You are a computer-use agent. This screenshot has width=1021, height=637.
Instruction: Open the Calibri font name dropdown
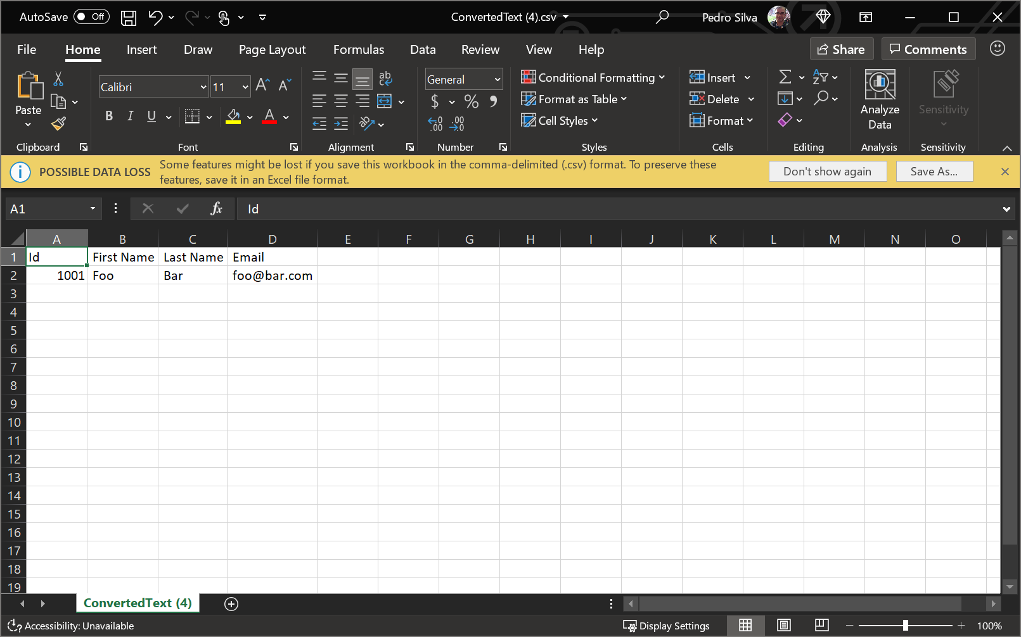203,87
